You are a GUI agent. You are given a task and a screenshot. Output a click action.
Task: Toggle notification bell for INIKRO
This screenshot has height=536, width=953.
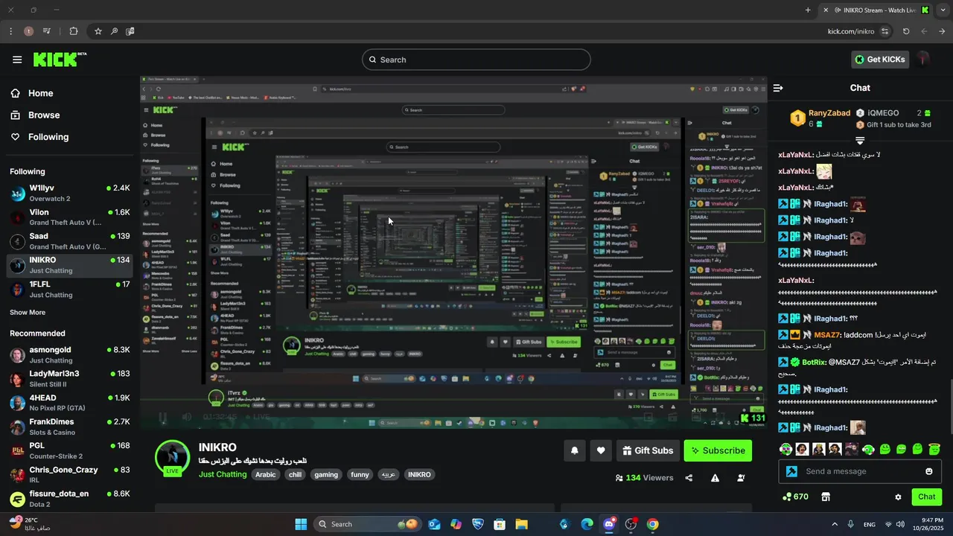click(x=575, y=450)
